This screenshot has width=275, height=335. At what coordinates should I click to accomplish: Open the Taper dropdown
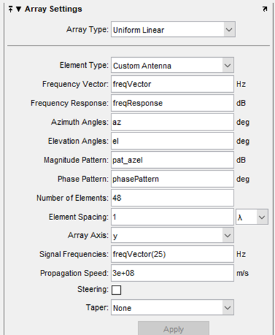pos(172,307)
